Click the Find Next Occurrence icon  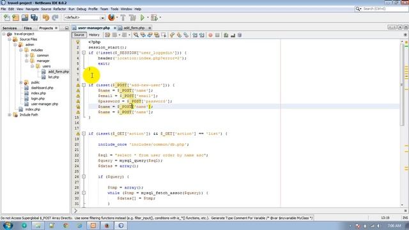click(x=150, y=35)
